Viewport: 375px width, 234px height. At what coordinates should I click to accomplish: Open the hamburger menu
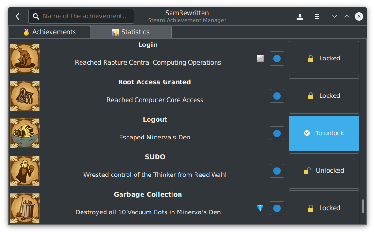coord(317,16)
